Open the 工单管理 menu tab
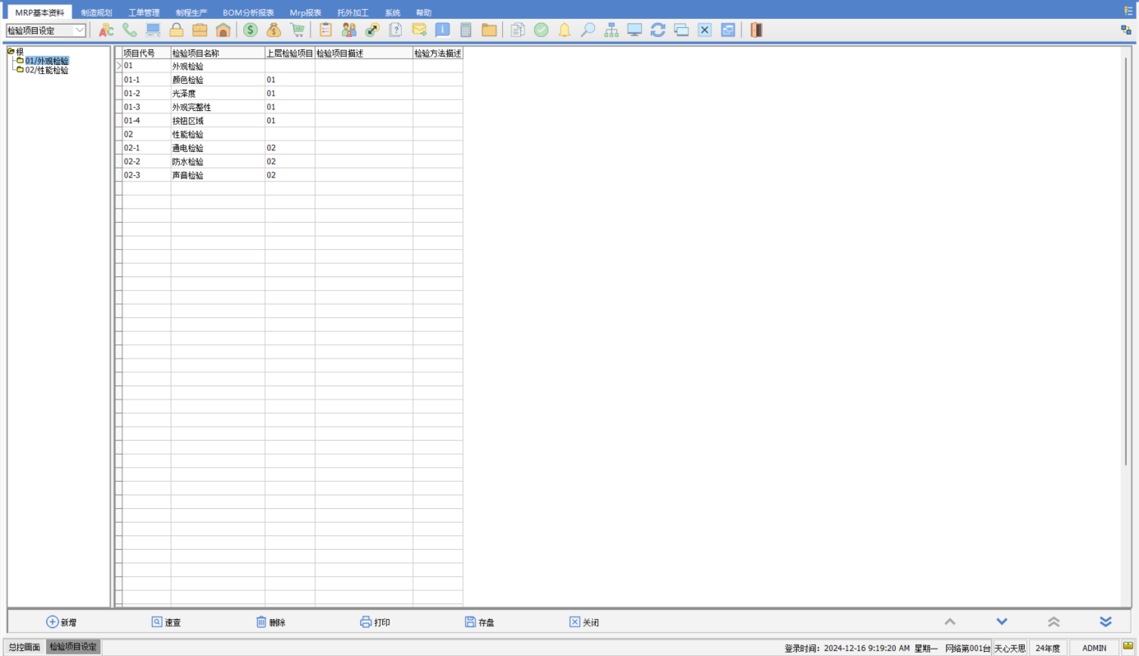This screenshot has width=1139, height=656. click(144, 12)
